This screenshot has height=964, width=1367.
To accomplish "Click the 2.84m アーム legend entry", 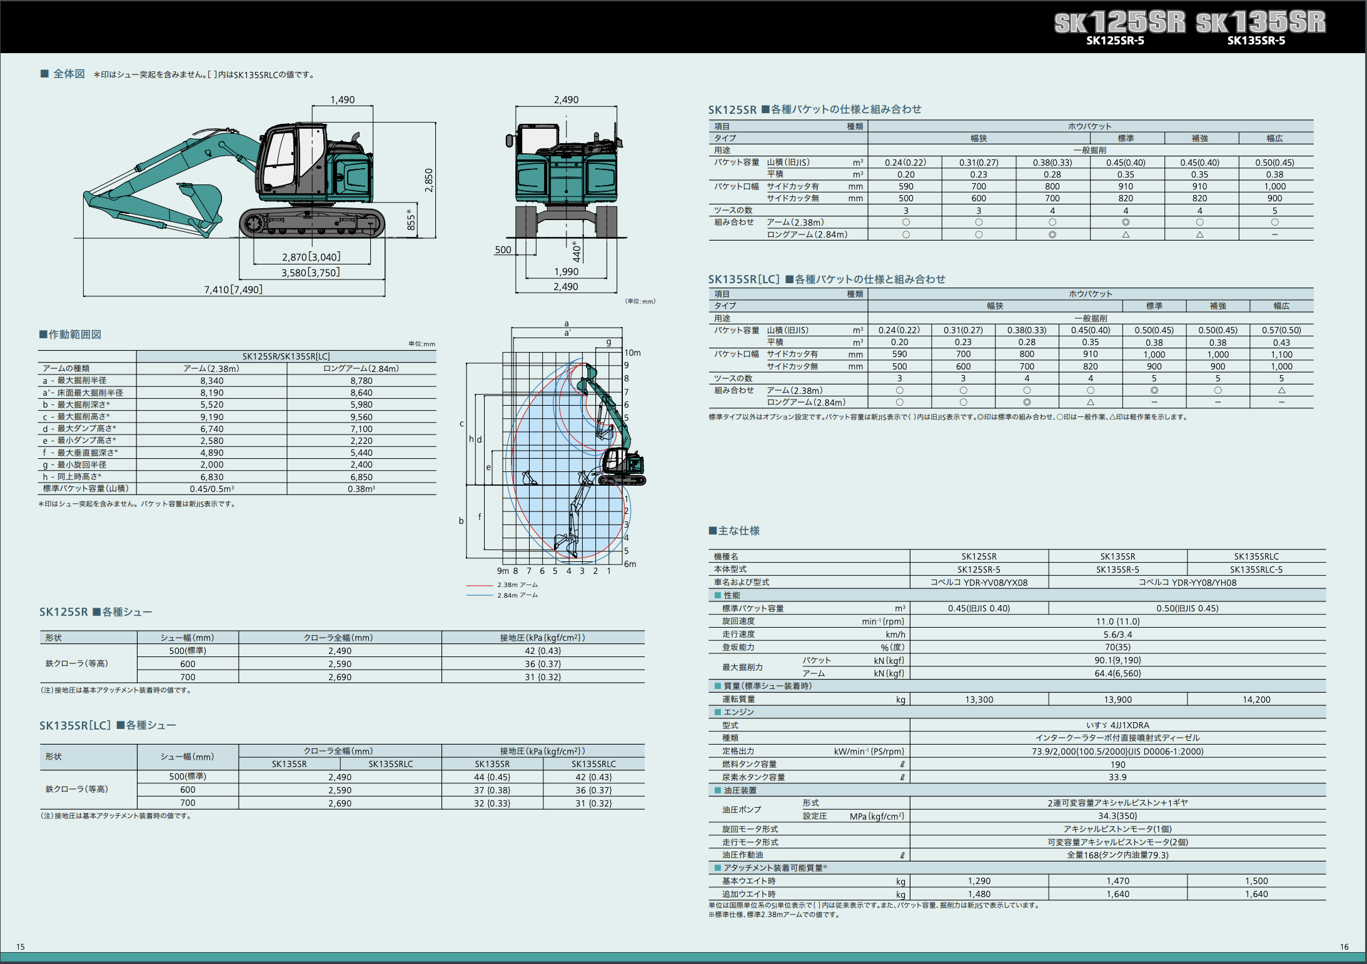I will pyautogui.click(x=502, y=595).
